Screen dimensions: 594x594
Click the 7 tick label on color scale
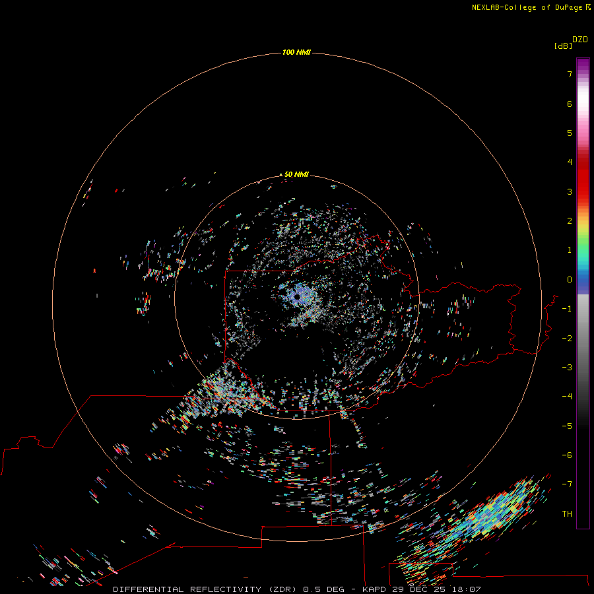coord(570,74)
